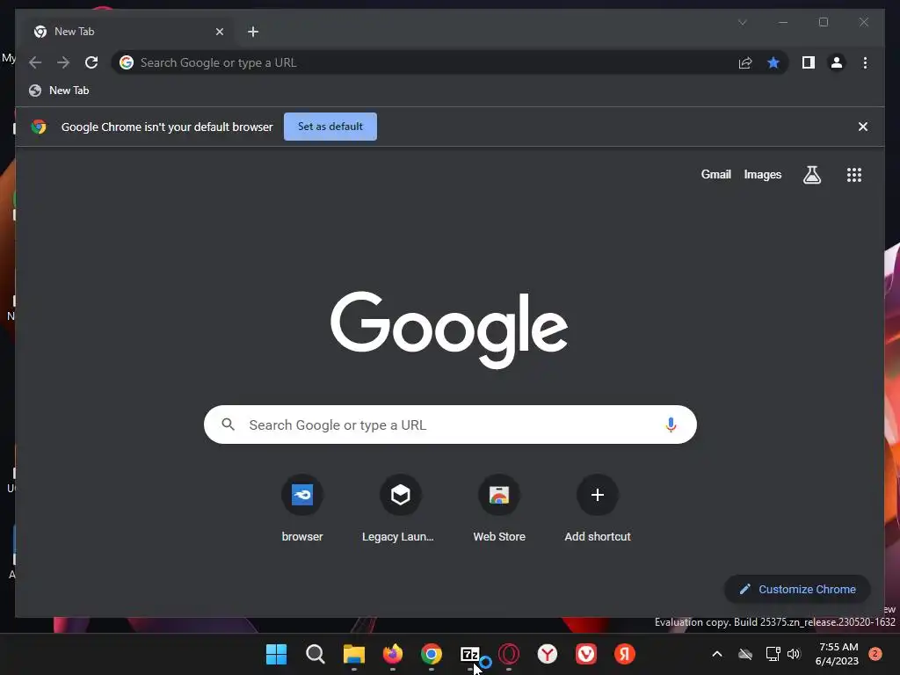Open the profile avatar menu
Viewport: 900px width, 675px height.
tap(837, 62)
